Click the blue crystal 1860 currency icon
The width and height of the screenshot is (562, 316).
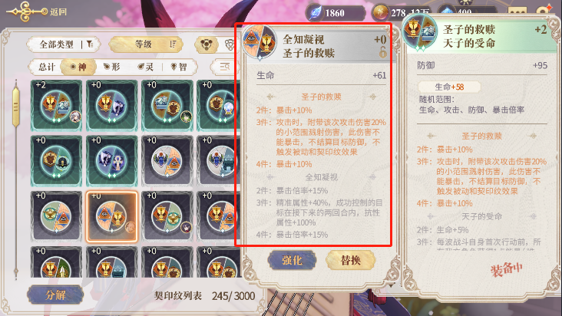pyautogui.click(x=315, y=13)
